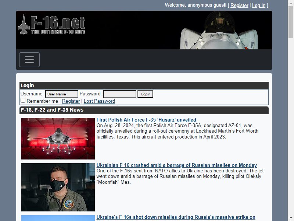Click the scrollbar down arrow
Viewport: 294px width, 221px height.
point(291,218)
